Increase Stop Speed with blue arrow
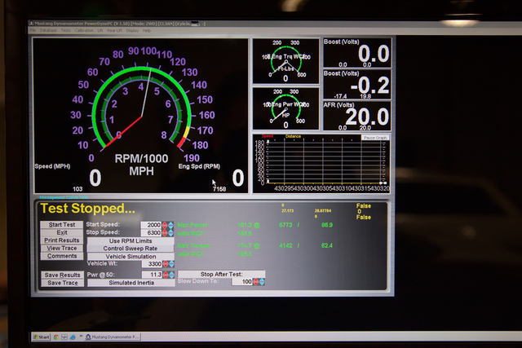This screenshot has height=348, width=522. pyautogui.click(x=170, y=232)
